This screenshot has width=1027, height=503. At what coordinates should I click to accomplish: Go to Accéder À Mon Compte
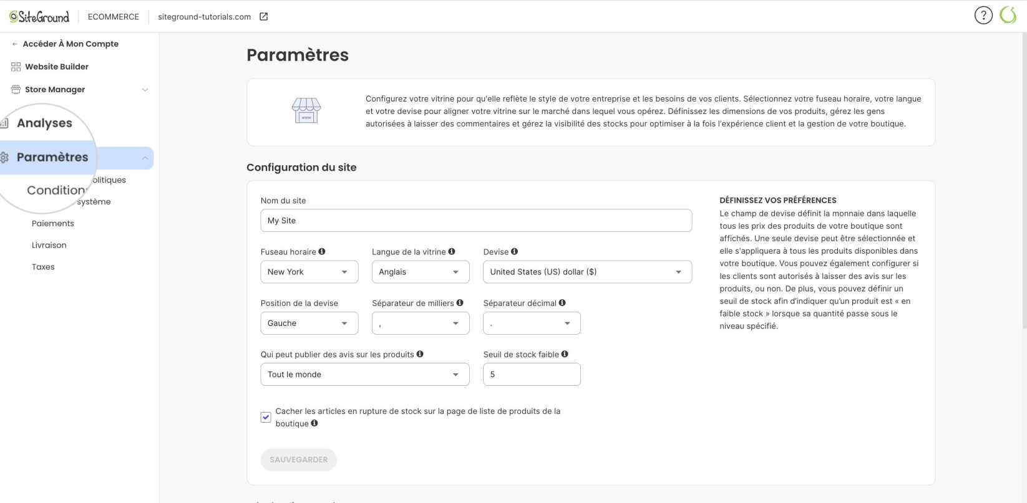pyautogui.click(x=71, y=44)
